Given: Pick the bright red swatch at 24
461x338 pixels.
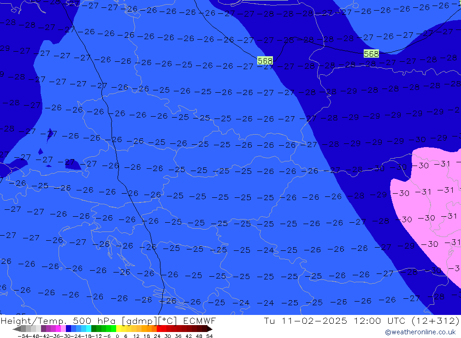Looking at the screenshot, I should (160, 329).
